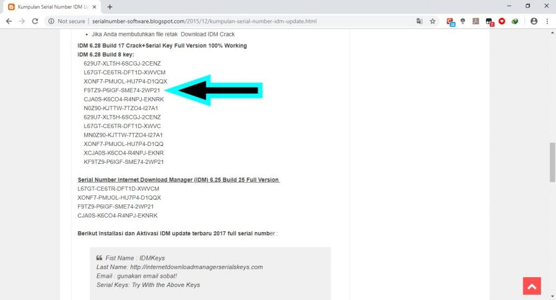This screenshot has width=556, height=300.
Task: Go back to the previous page
Action: [9, 21]
